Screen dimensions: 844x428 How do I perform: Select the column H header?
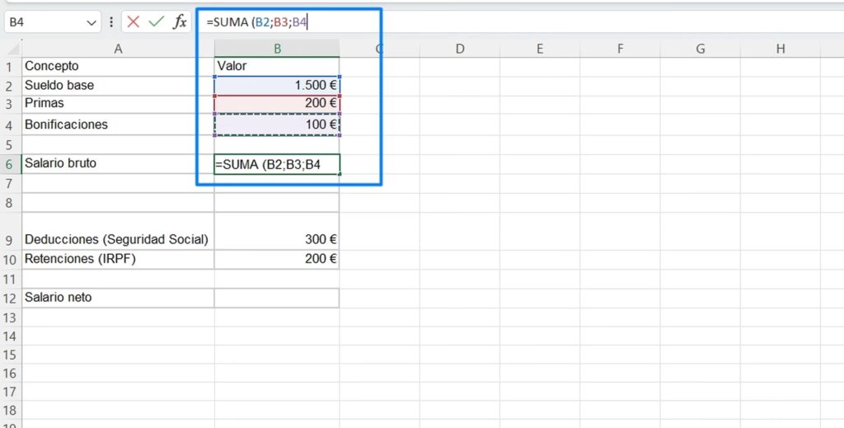(x=780, y=49)
